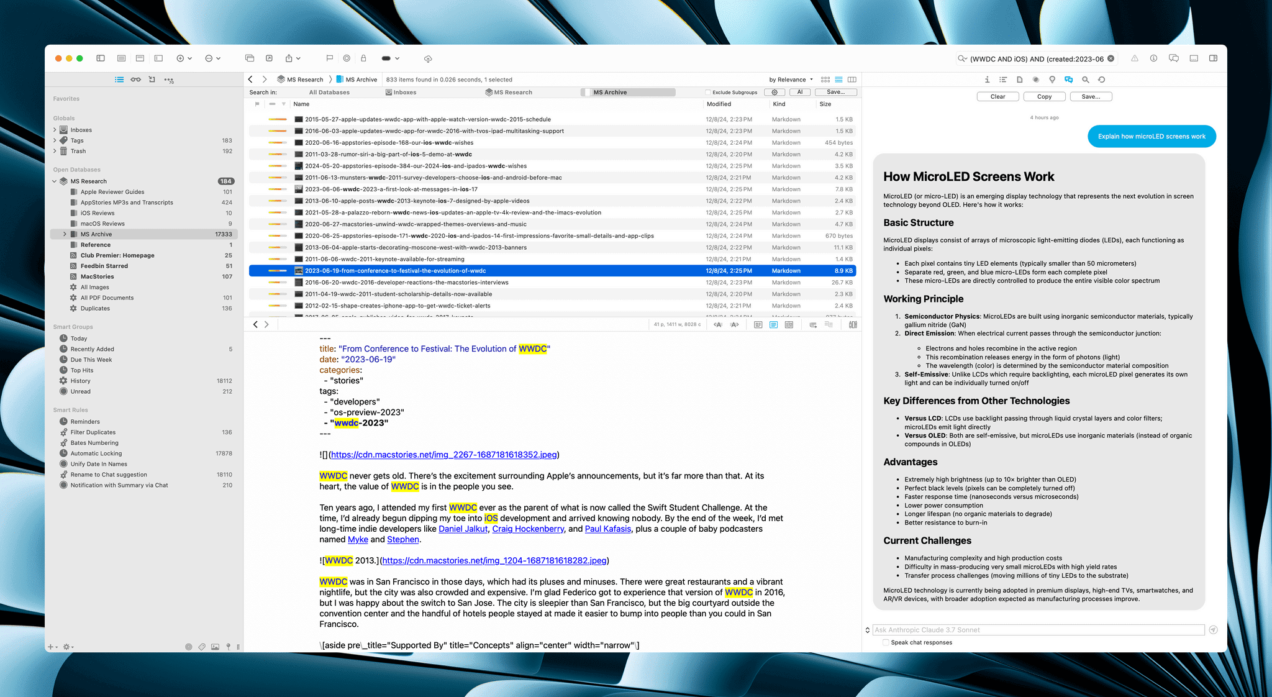The height and width of the screenshot is (697, 1272).
Task: Select the extras ellipsis sidebar icon
Action: (169, 80)
